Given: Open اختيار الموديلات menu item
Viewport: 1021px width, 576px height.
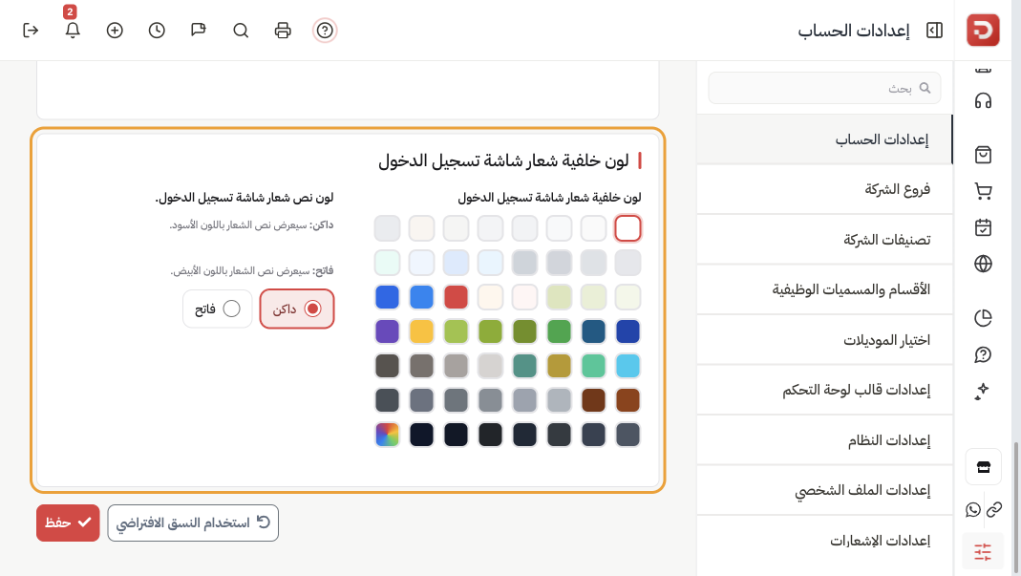Looking at the screenshot, I should 825,340.
